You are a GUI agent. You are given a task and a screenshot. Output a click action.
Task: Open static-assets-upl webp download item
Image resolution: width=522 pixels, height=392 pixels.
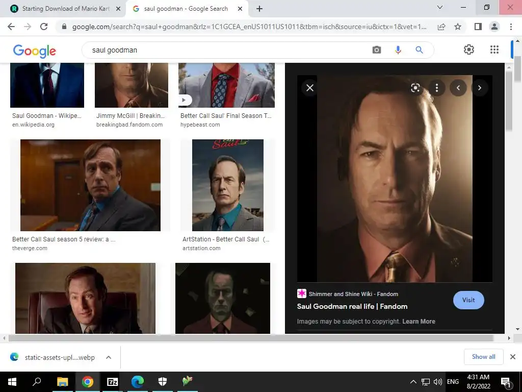[x=60, y=357]
